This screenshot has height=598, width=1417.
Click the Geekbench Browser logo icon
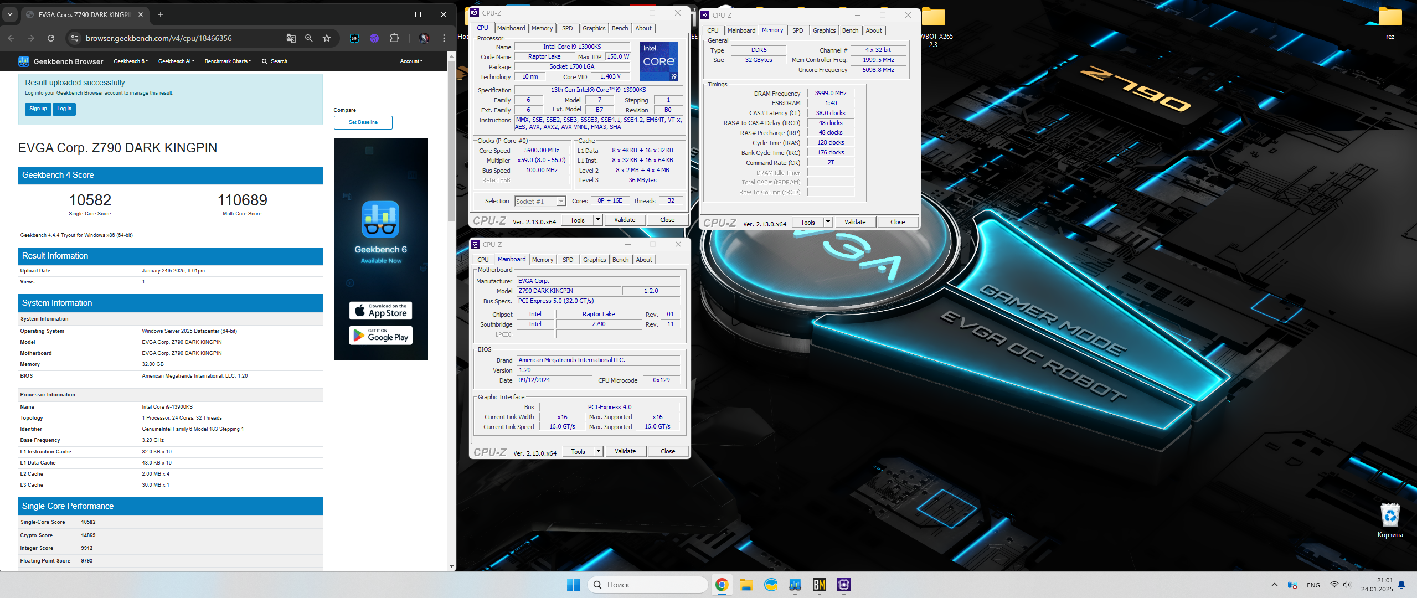point(24,61)
